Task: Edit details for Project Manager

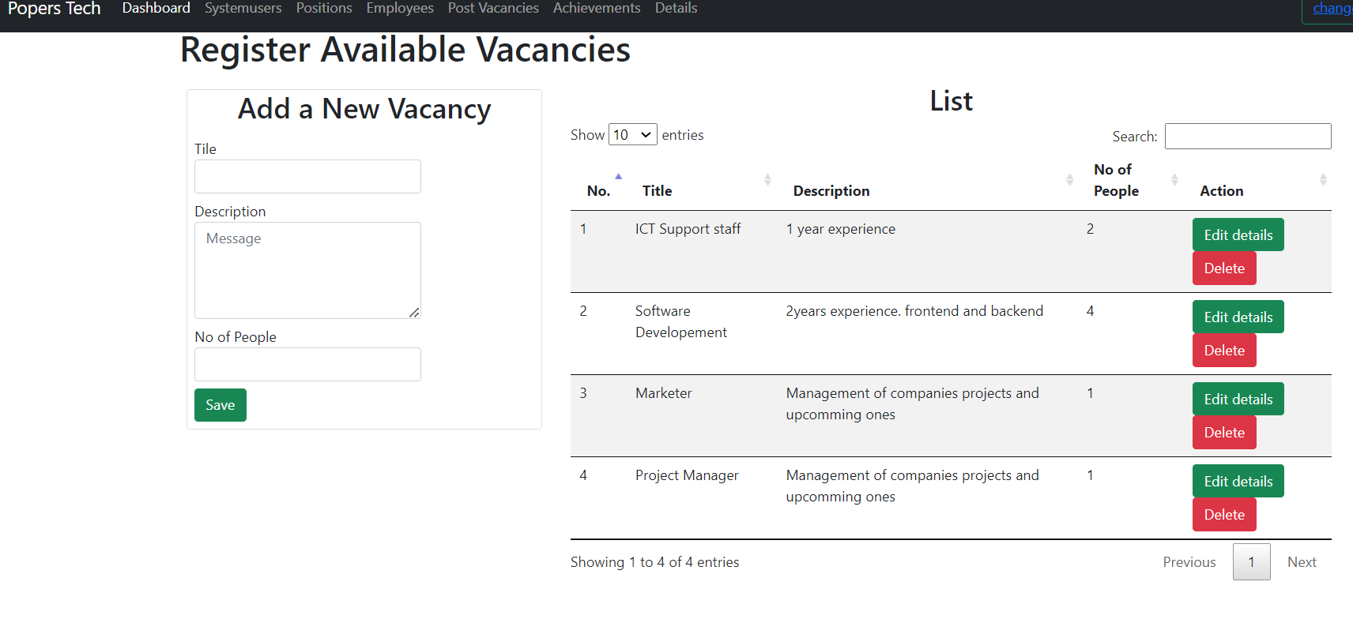Action: [x=1238, y=481]
